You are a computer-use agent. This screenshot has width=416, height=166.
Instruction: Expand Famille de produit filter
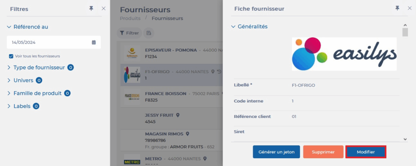tap(9, 93)
